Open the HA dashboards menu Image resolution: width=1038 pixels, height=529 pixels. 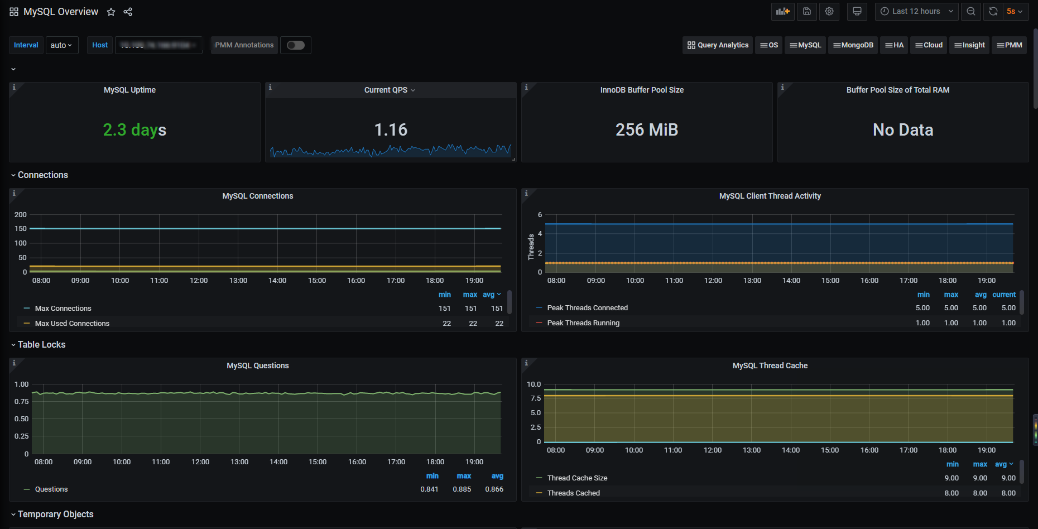895,45
